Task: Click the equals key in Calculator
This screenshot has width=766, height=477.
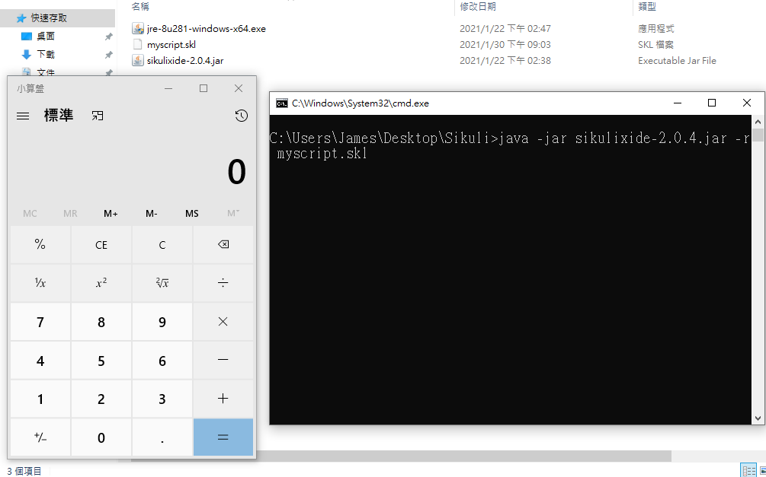Action: [223, 437]
